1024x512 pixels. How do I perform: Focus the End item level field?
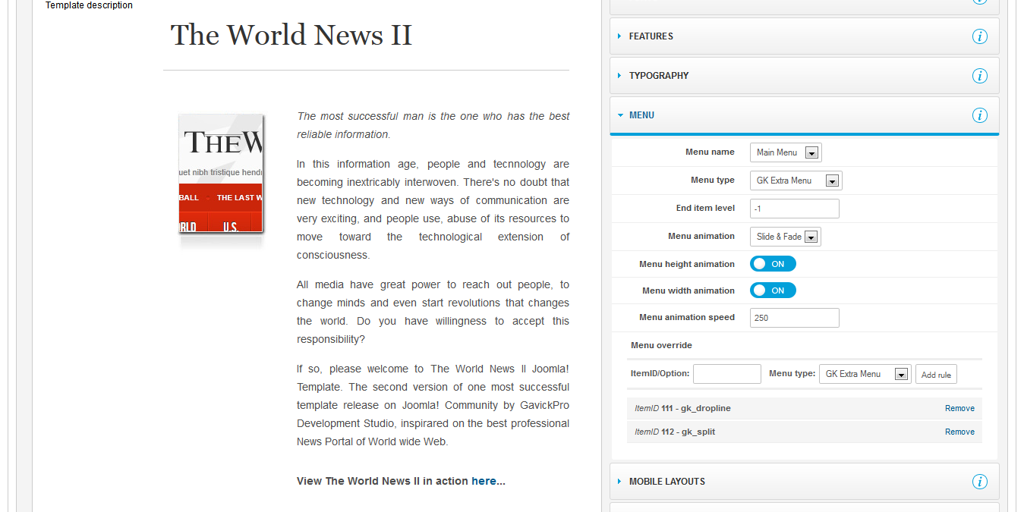795,209
